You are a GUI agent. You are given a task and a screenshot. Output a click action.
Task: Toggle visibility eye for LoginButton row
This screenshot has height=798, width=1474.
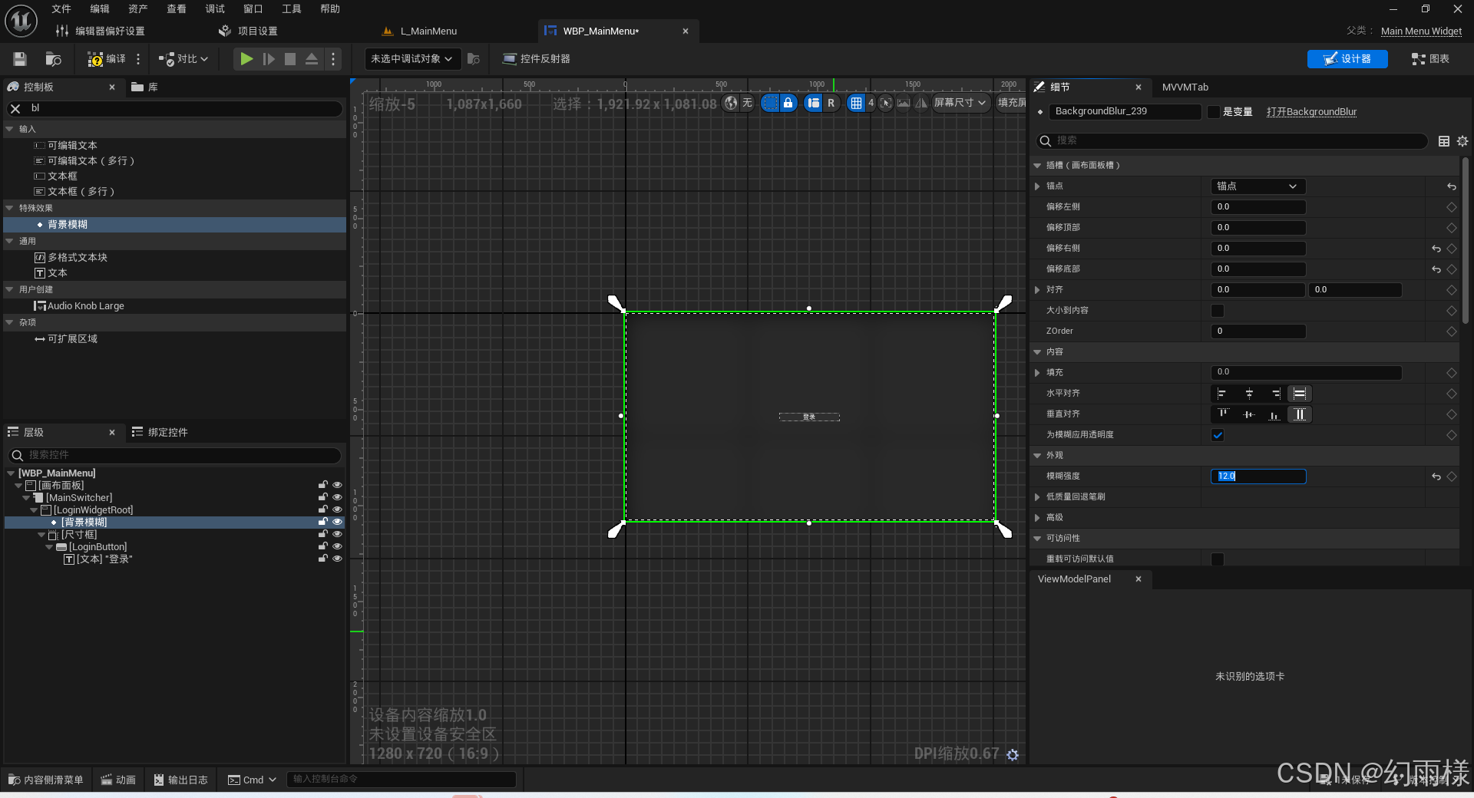(337, 546)
